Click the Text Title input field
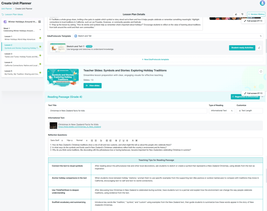267x211 pixels. tap(128, 110)
